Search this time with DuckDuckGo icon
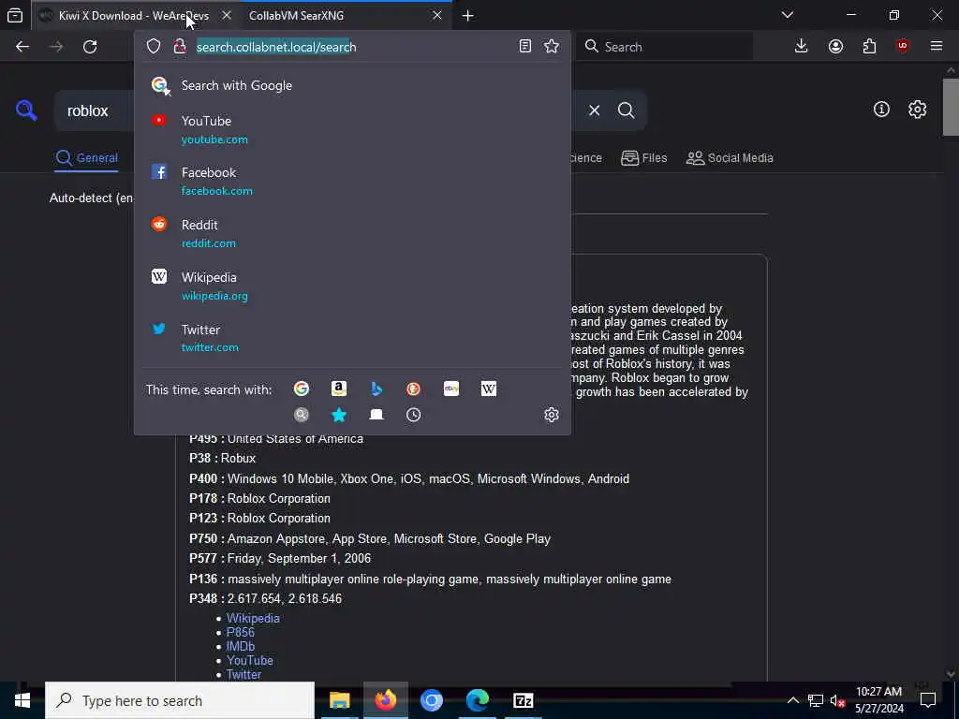 point(413,389)
